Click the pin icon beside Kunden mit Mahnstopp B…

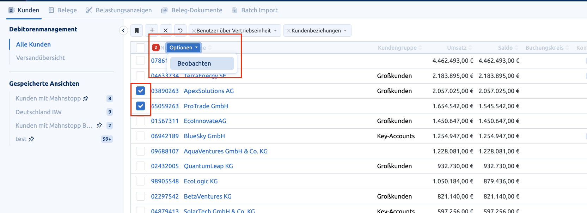click(x=99, y=125)
